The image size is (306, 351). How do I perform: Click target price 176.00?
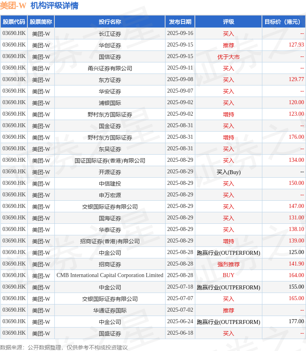pos(296,137)
